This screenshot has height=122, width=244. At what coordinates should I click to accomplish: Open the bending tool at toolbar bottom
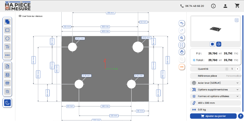pos(7,103)
